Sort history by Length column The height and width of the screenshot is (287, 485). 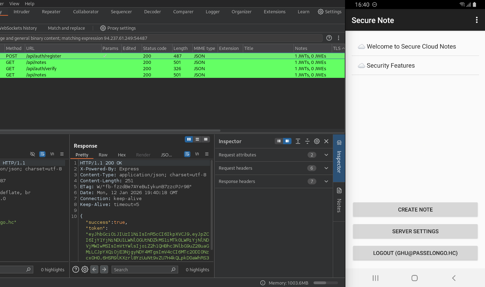coord(182,48)
